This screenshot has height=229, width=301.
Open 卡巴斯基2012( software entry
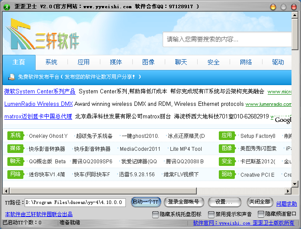click(x=258, y=162)
